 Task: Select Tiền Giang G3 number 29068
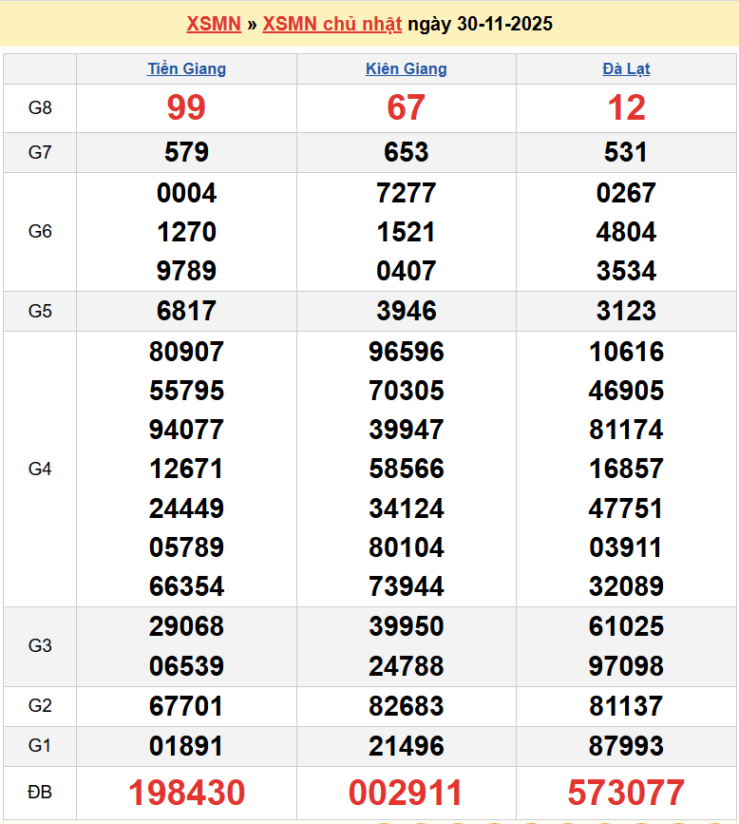[x=186, y=626]
